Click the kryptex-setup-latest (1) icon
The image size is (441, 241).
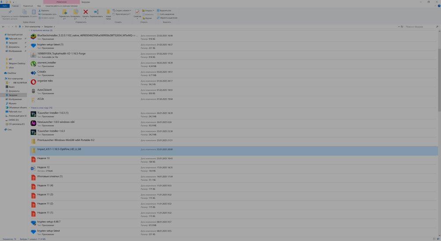pos(33,46)
